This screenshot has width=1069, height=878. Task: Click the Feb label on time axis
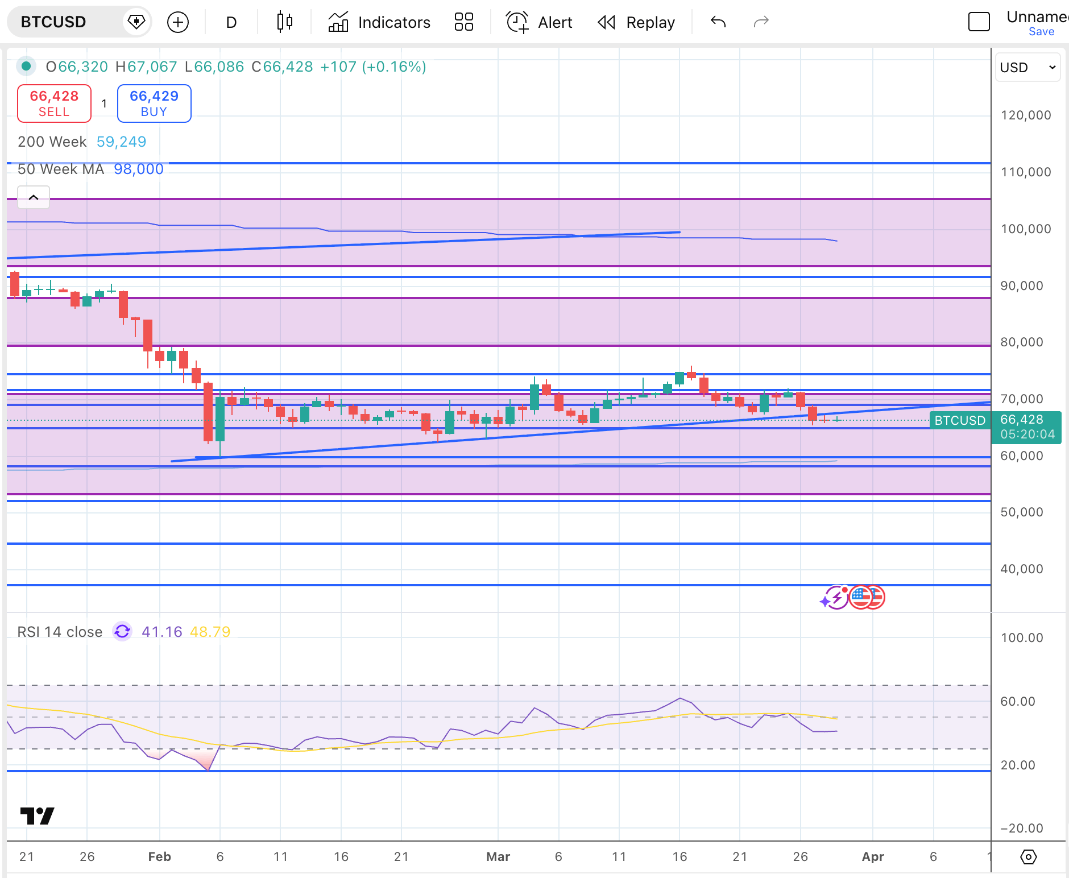159,856
